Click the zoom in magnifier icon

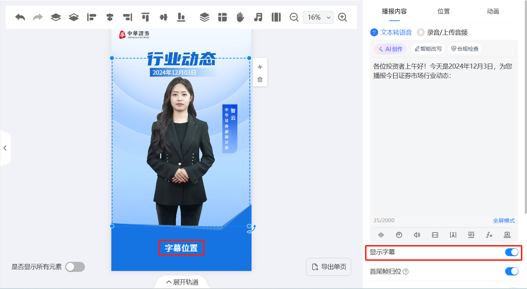(x=343, y=17)
